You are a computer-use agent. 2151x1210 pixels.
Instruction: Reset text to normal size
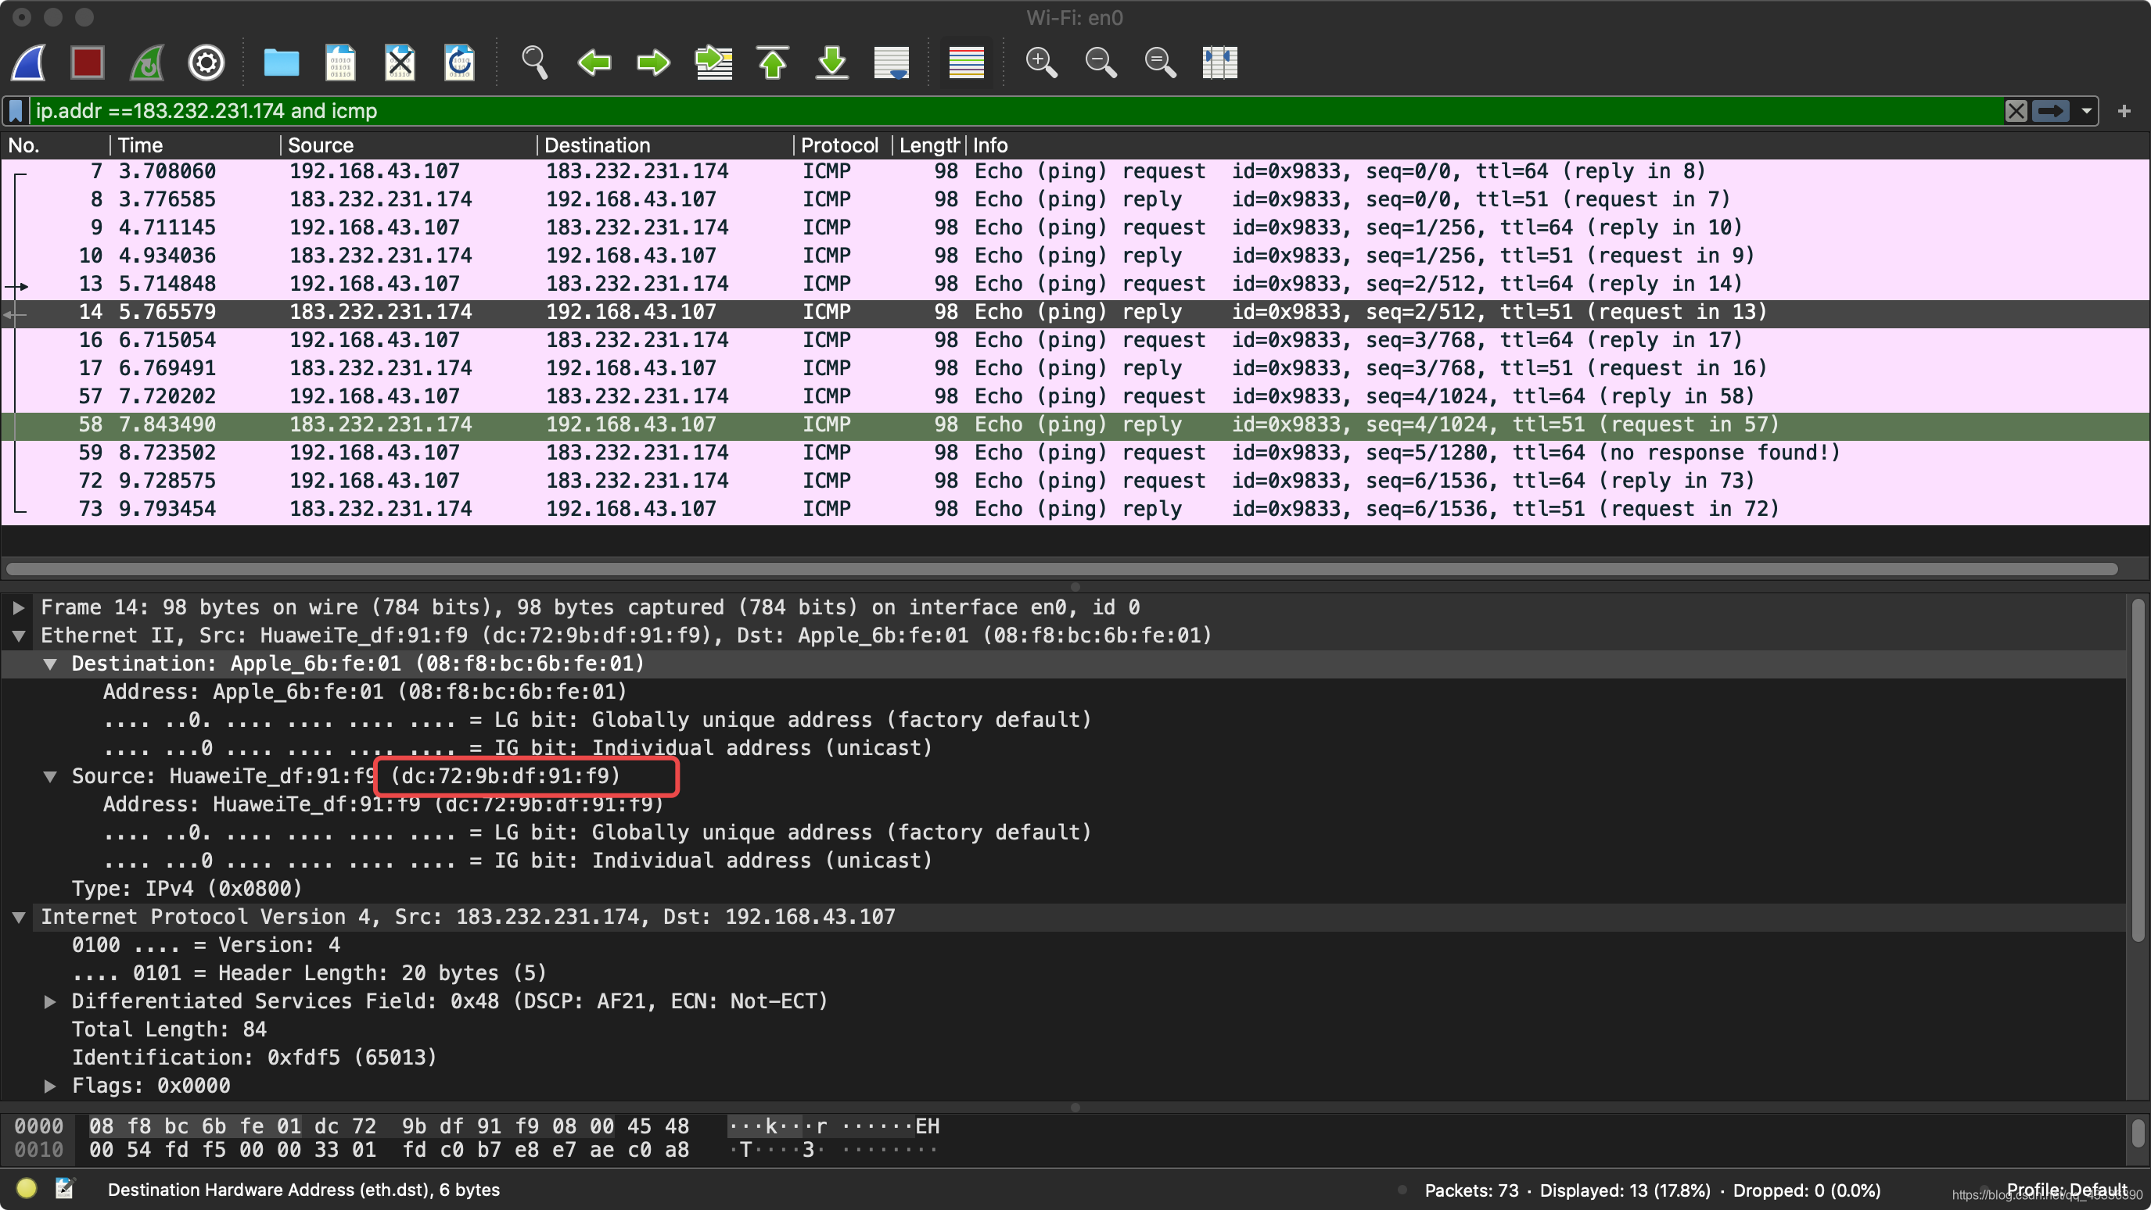click(1160, 63)
